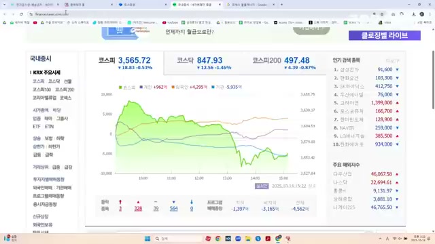This screenshot has height=244, width=435.
Task: Open the Adobe Acrobat taskbar icon
Action: [268, 239]
